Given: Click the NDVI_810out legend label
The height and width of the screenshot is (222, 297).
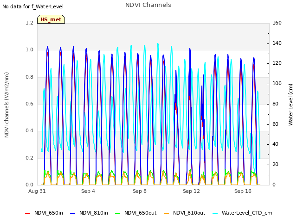Looking at the screenshot, I should (x=189, y=213).
